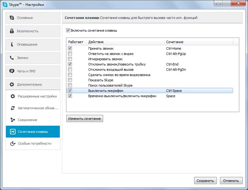Click the Space shortcut cell in last row
The width and height of the screenshot is (248, 190).
(x=171, y=96)
